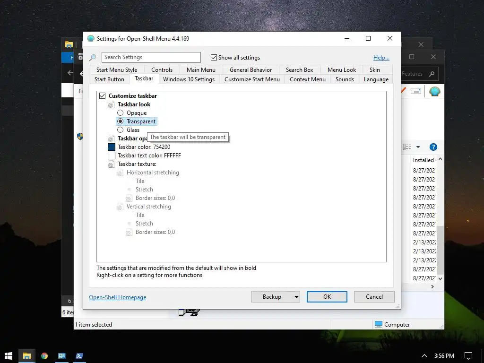The height and width of the screenshot is (363, 484).
Task: Launch Google Chrome from the taskbar
Action: pyautogui.click(x=44, y=356)
